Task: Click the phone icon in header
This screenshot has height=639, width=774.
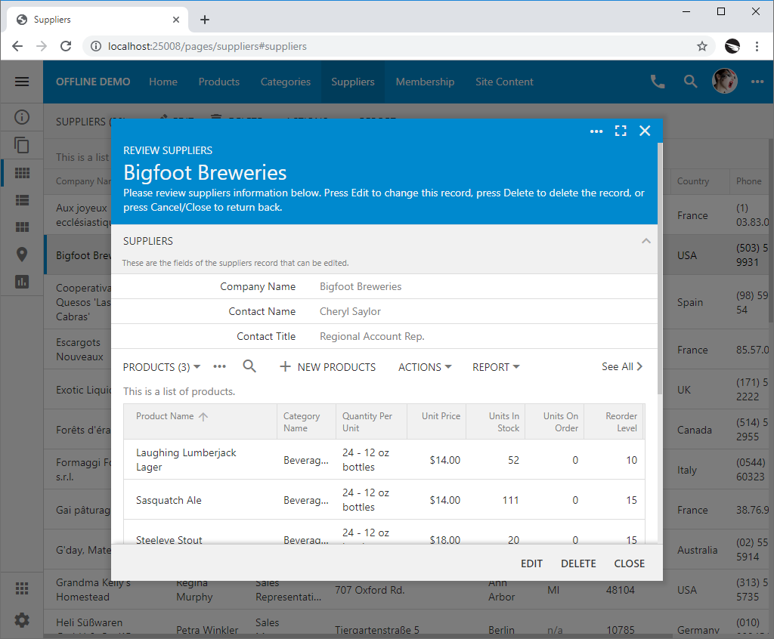Action: 658,82
